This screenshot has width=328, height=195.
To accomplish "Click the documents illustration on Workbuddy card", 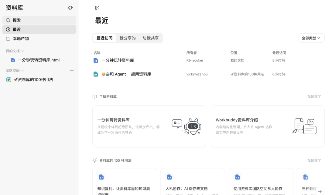I will 304,126.
